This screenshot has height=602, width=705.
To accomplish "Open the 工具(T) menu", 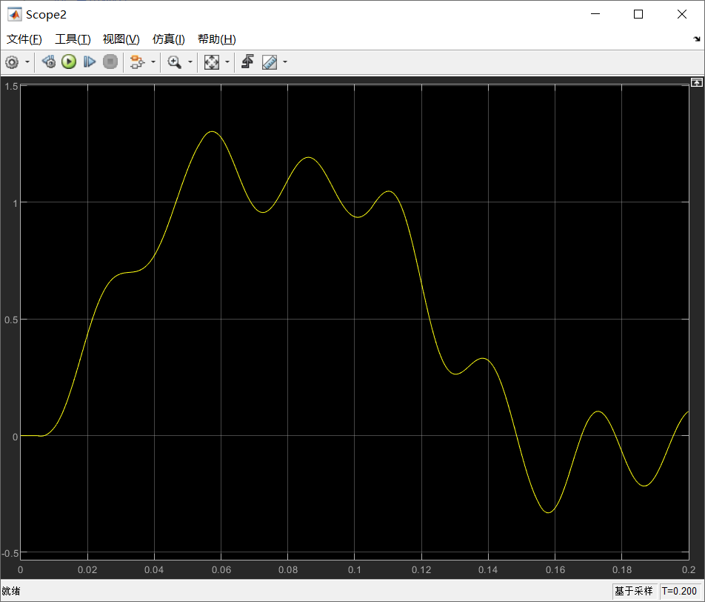I will point(73,39).
